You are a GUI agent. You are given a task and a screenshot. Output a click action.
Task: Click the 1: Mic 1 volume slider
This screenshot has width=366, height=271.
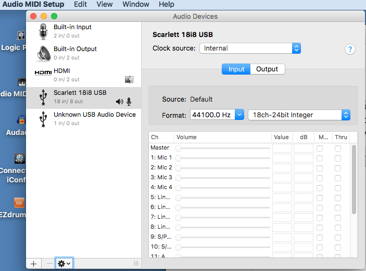(223, 158)
